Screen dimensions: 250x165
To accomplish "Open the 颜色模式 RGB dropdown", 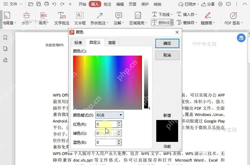I will 109,115.
